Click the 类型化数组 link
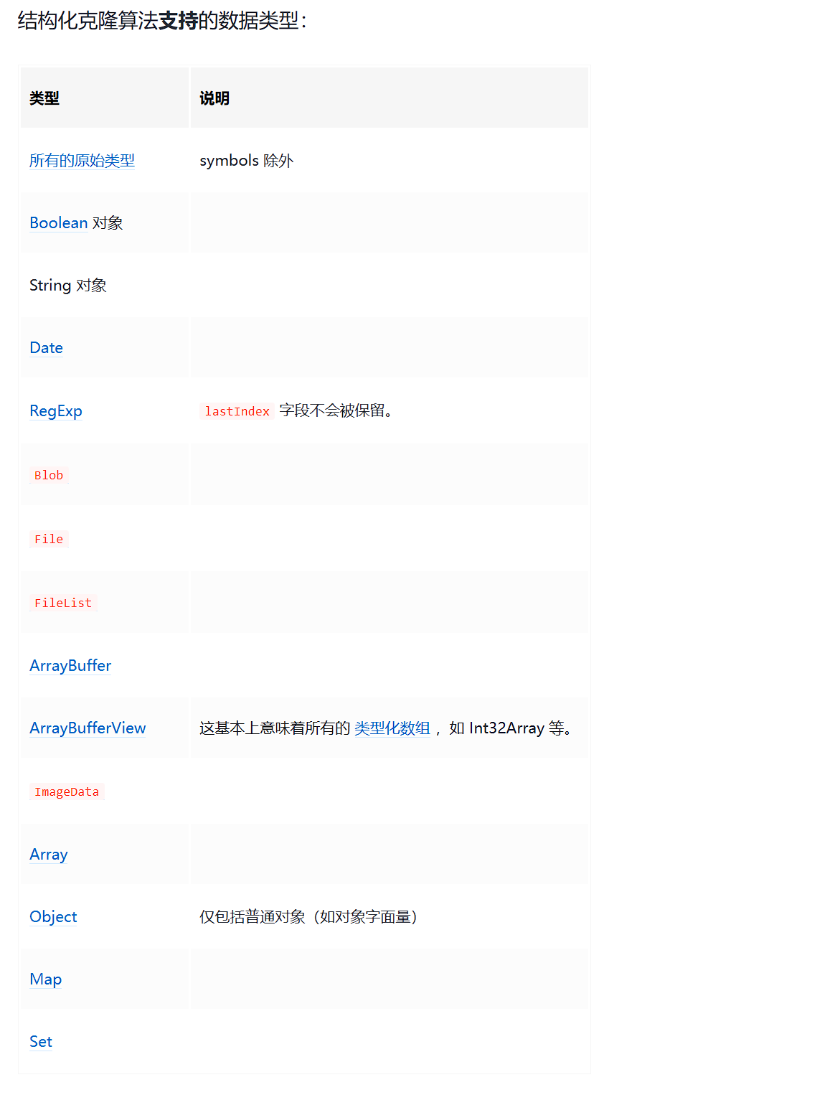The image size is (835, 1095). 392,728
